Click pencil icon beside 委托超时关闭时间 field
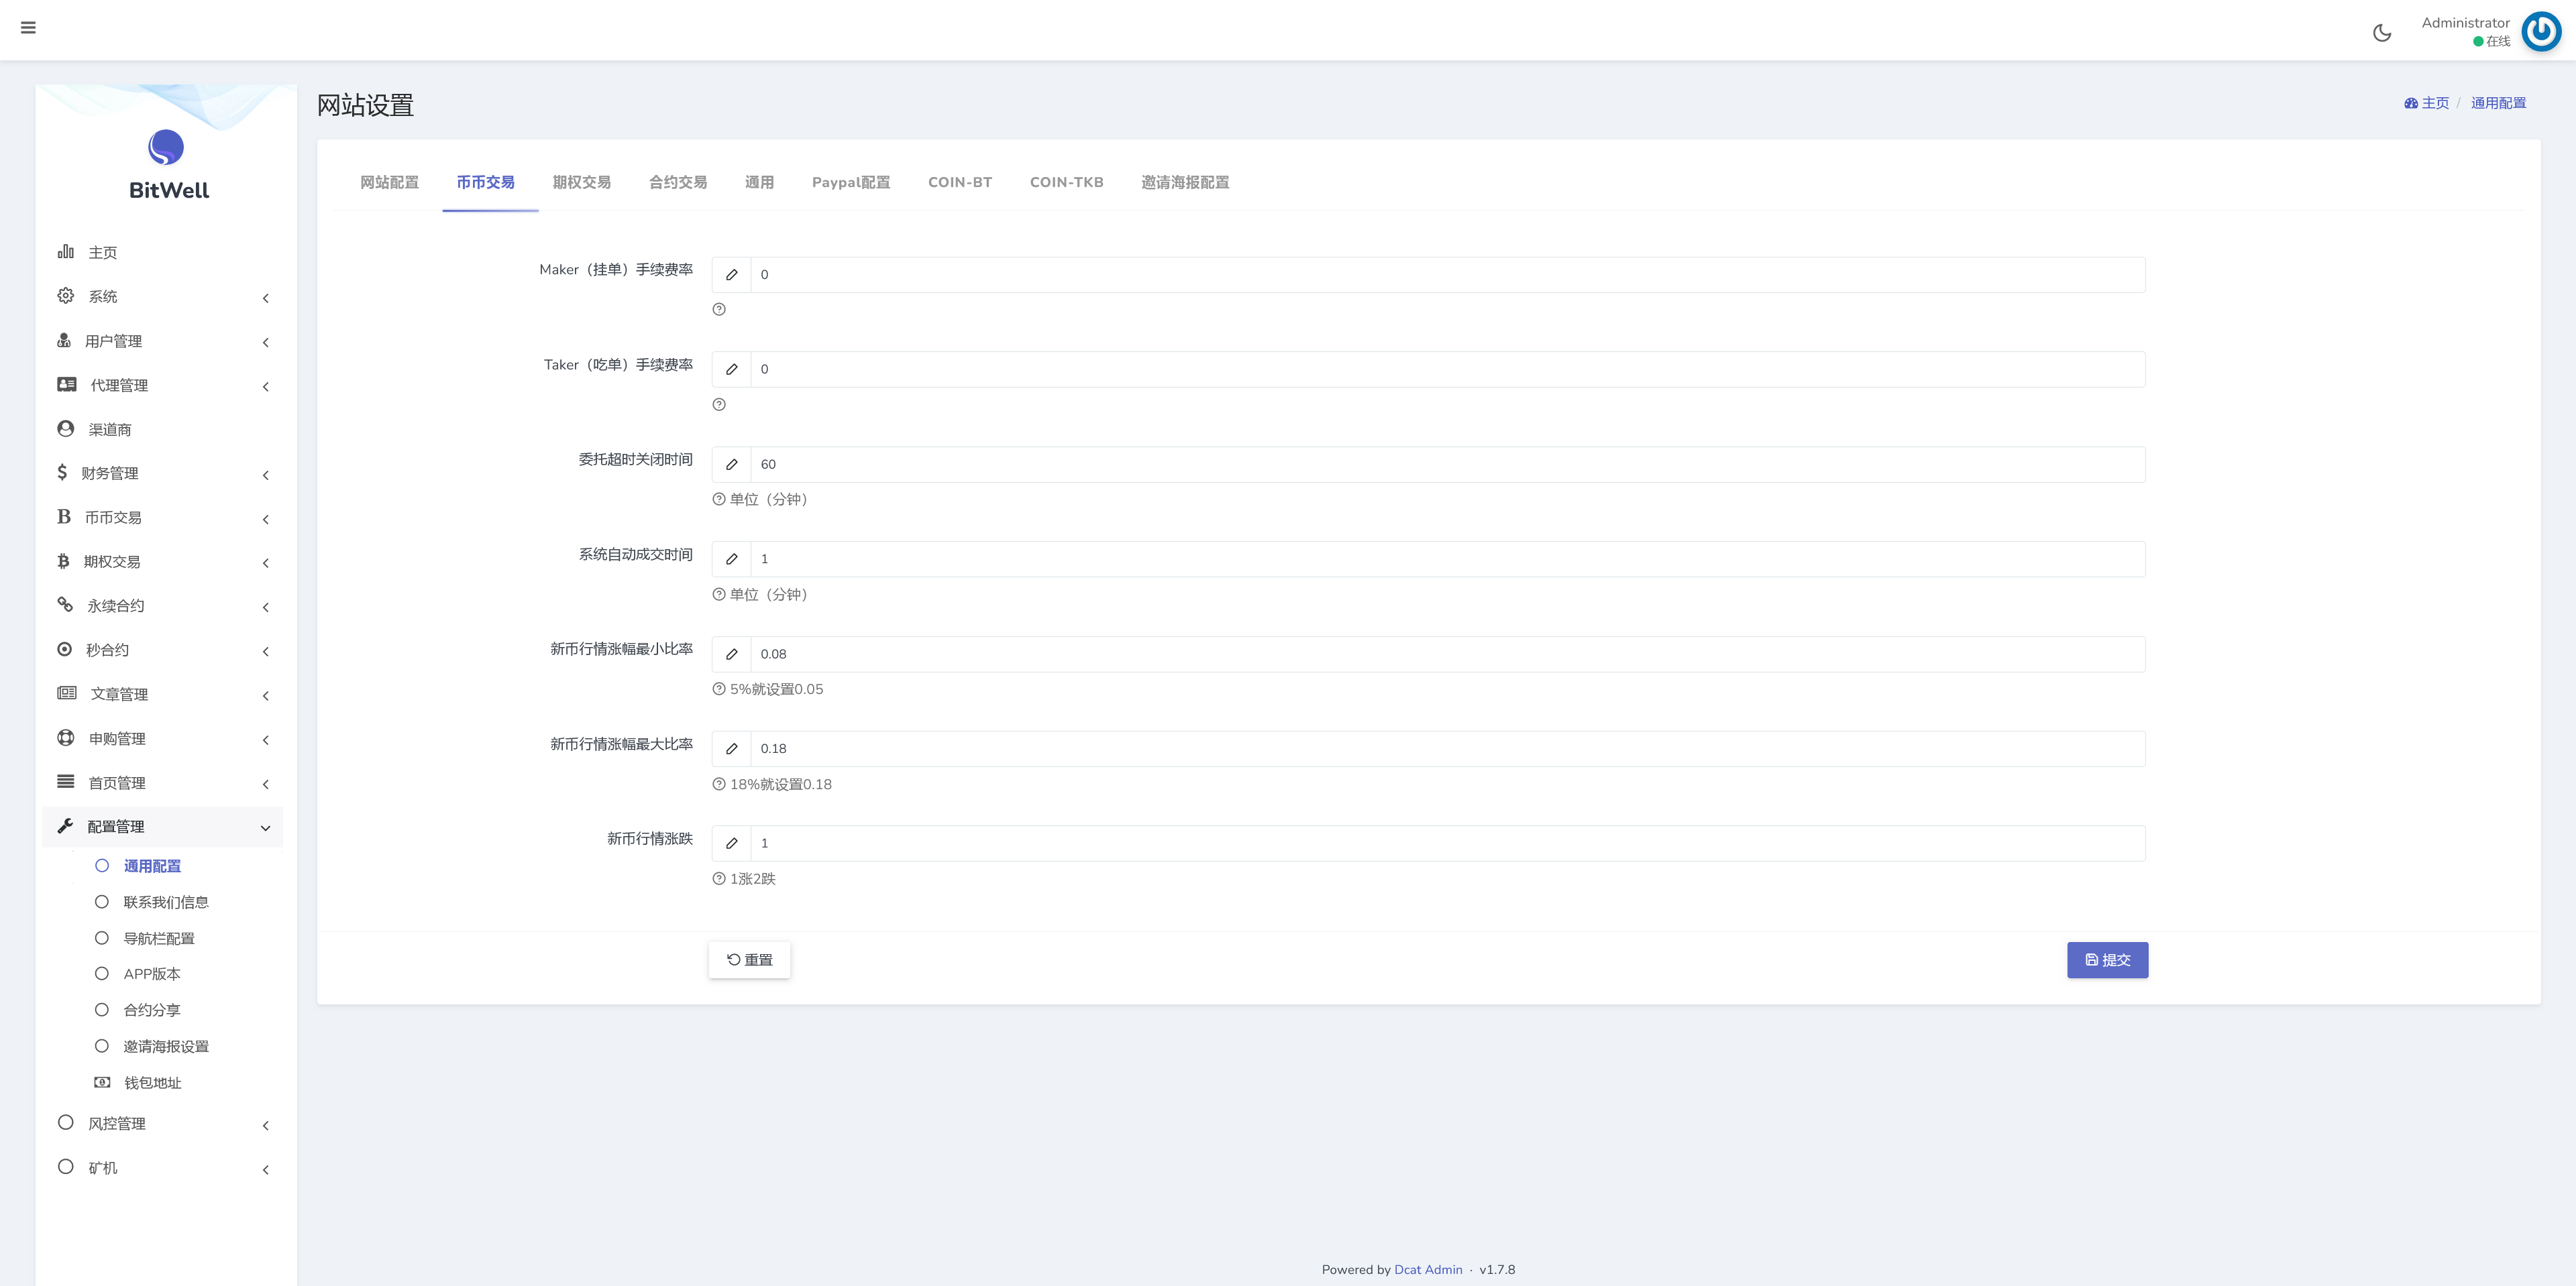This screenshot has height=1286, width=2576. pyautogui.click(x=732, y=465)
